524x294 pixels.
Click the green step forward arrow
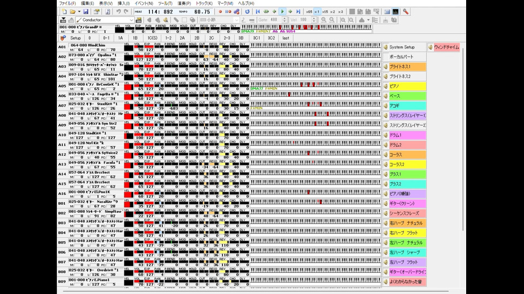pyautogui.click(x=290, y=11)
